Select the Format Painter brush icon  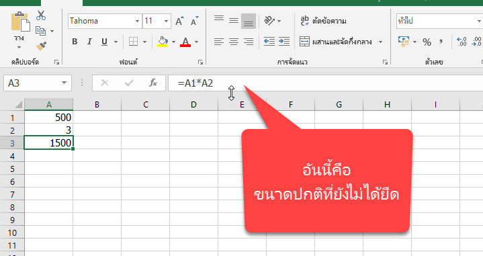(x=41, y=46)
